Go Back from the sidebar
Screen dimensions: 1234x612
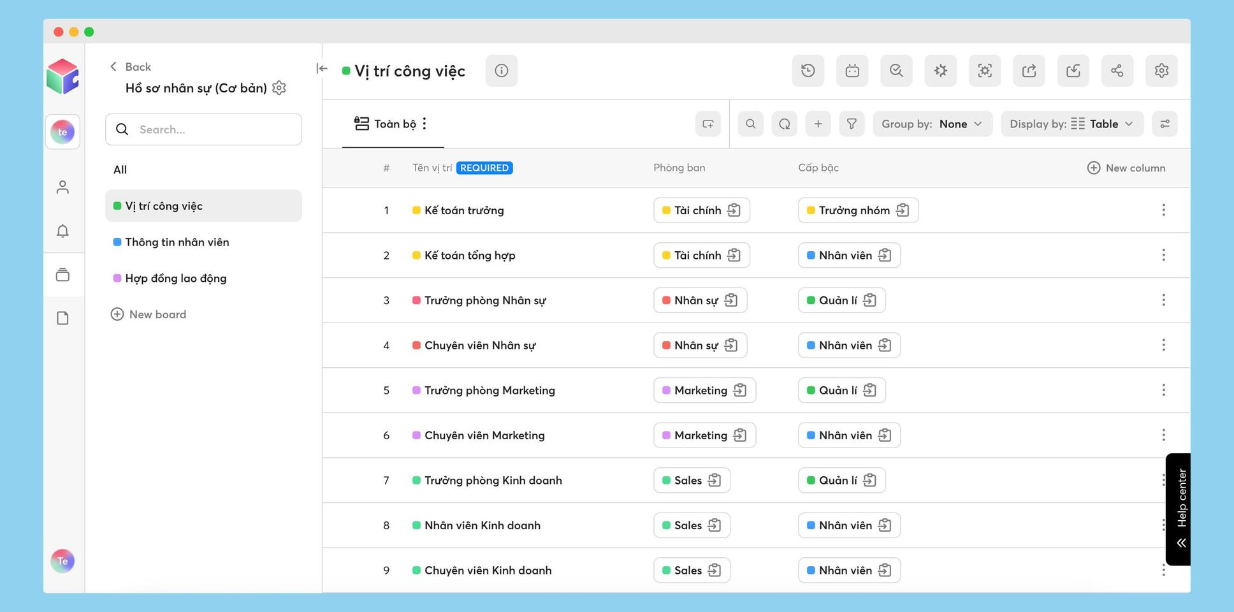click(x=130, y=67)
